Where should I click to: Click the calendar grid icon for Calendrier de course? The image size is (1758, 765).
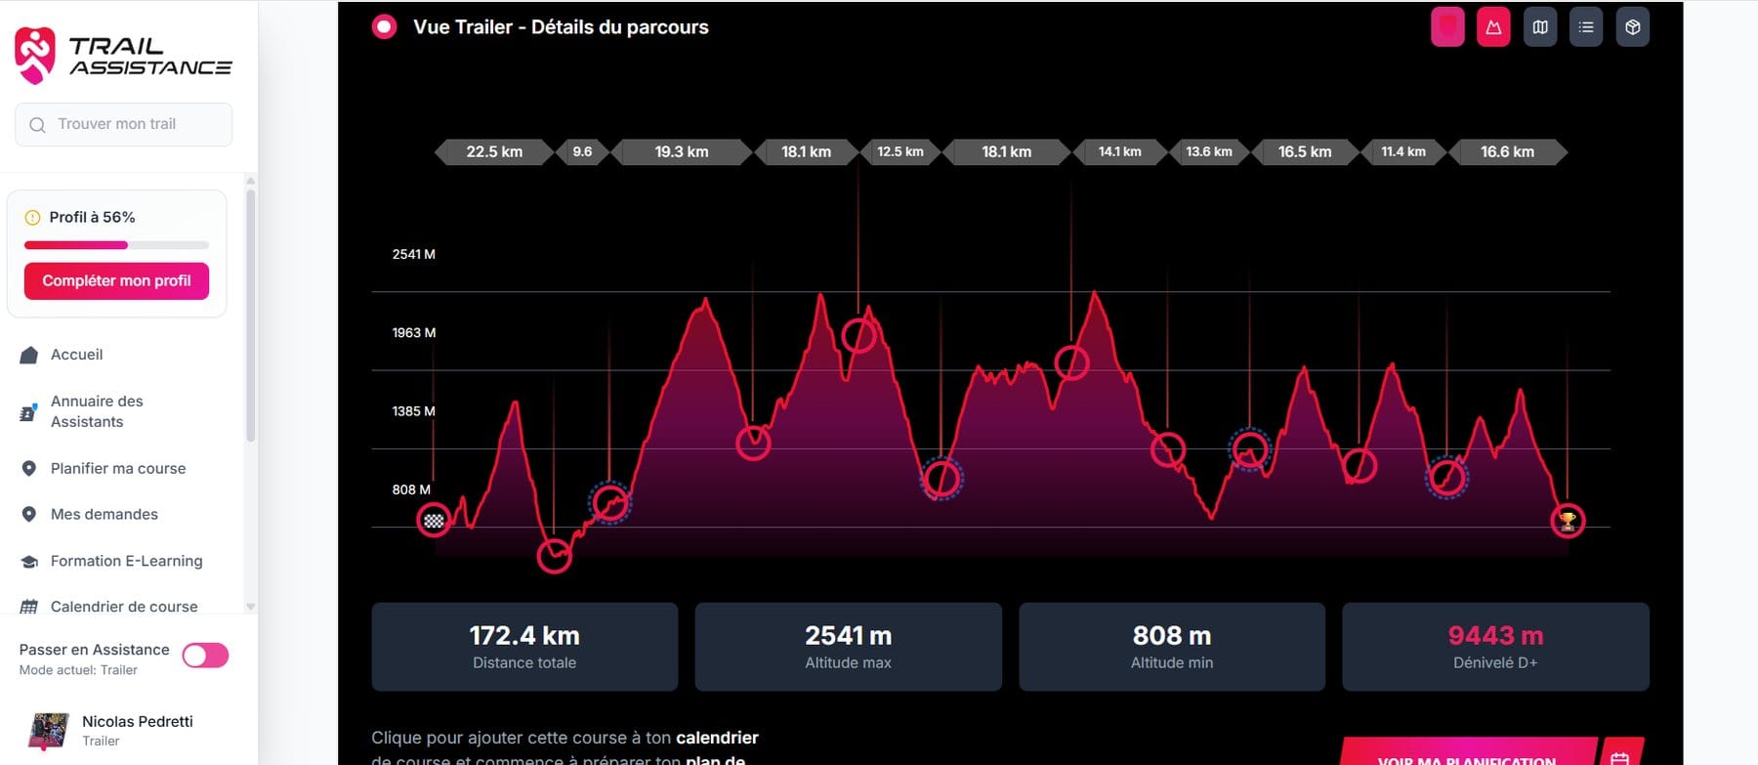point(29,607)
